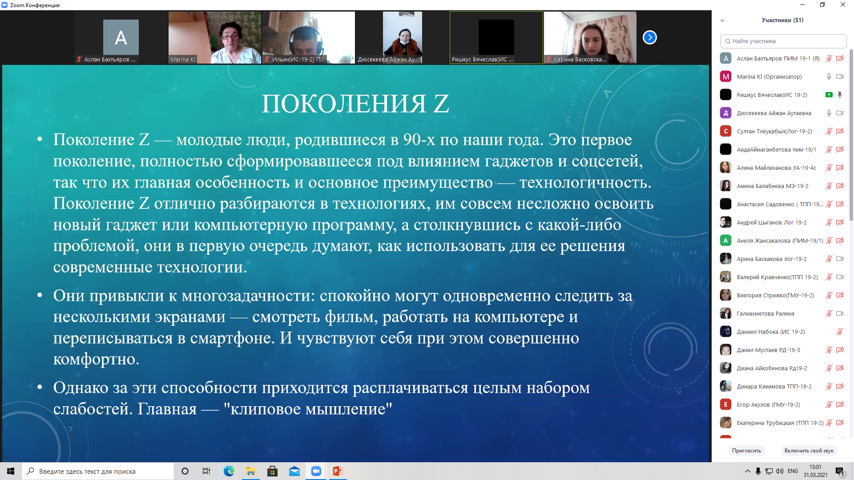The width and height of the screenshot is (854, 480).
Task: Open ENG language switcher in taskbar
Action: tap(793, 471)
